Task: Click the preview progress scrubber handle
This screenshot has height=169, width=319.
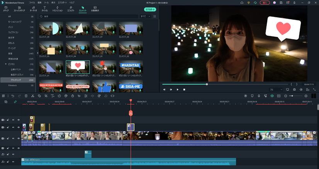Action: tap(207, 84)
